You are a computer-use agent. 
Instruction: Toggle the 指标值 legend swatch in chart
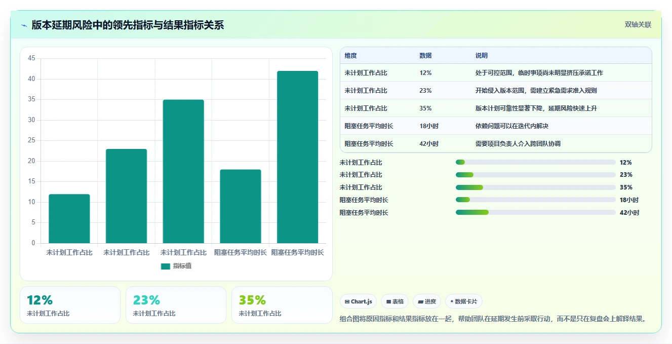point(166,266)
